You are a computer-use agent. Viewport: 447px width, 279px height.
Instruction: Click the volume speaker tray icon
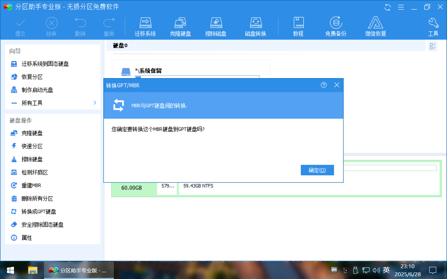click(x=376, y=270)
